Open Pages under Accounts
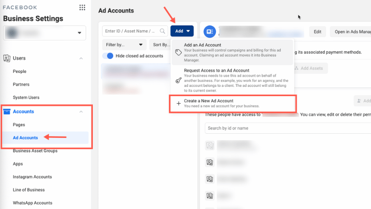371x209 pixels. tap(19, 124)
